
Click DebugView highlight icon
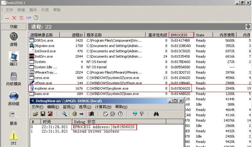click(x=142, y=114)
